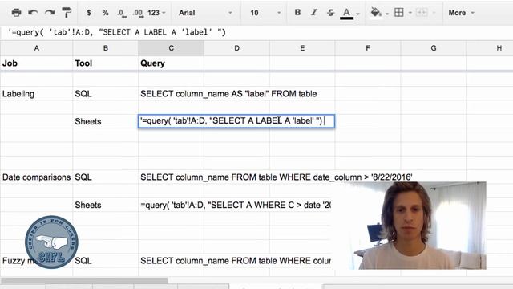Select column E header
Viewport: 513px width, 289px height.
click(x=302, y=48)
